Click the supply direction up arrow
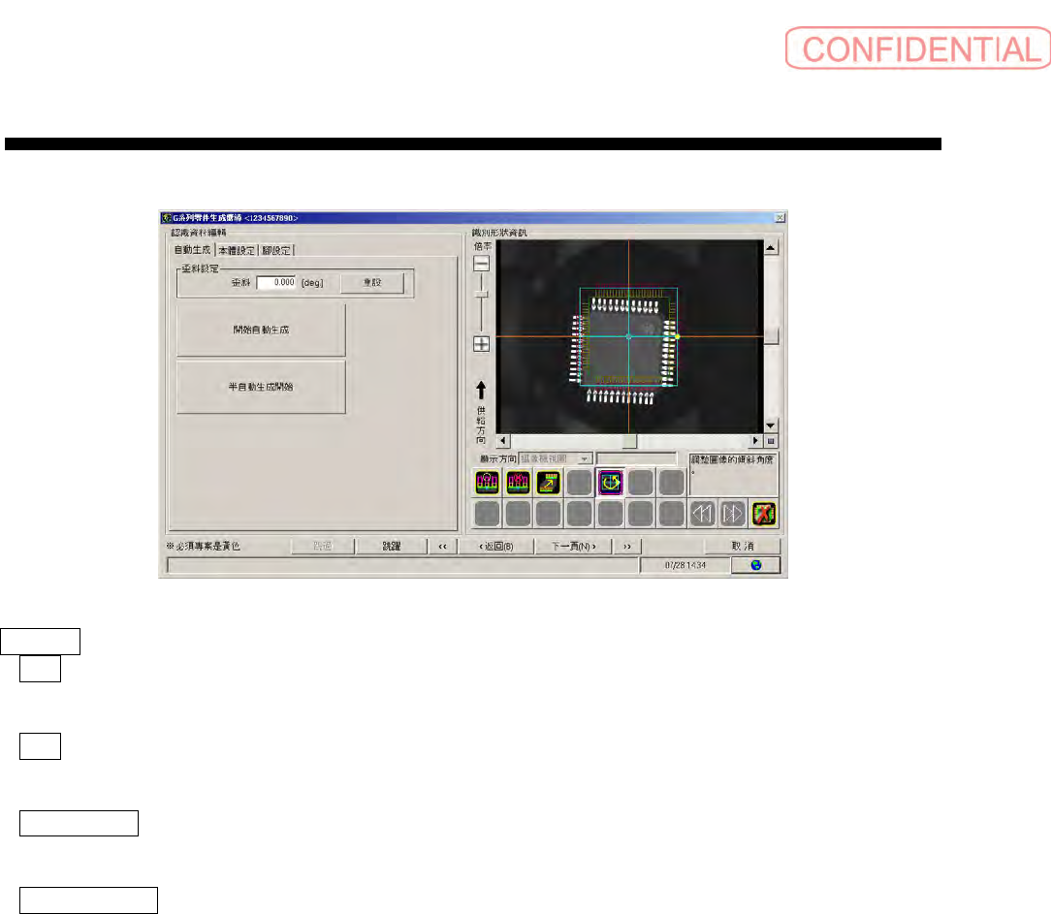Viewport: 1052px width, 914px height. point(480,391)
